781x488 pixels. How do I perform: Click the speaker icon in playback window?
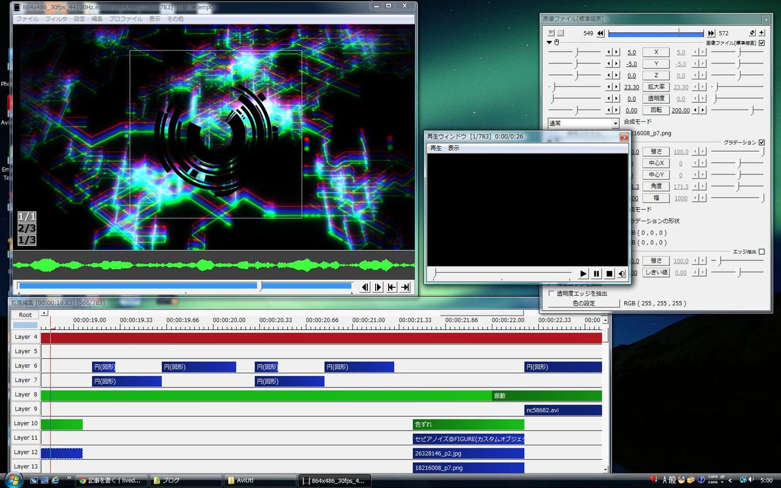click(621, 274)
